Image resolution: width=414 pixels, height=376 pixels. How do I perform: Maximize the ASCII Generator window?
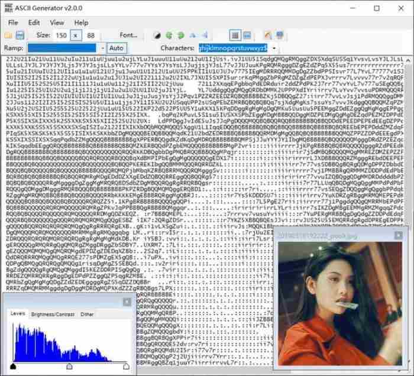click(x=377, y=8)
